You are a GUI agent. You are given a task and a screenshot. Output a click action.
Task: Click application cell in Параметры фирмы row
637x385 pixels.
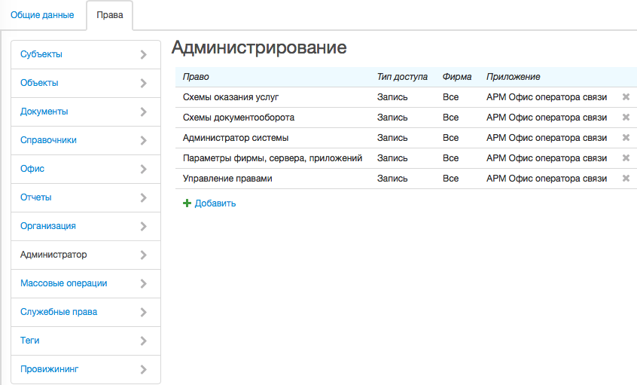coord(547,158)
